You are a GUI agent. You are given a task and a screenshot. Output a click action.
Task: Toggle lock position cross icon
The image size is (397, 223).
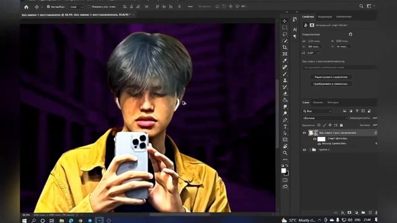(x=330, y=125)
